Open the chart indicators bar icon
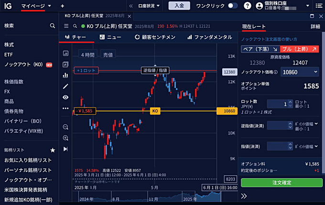 point(65,75)
